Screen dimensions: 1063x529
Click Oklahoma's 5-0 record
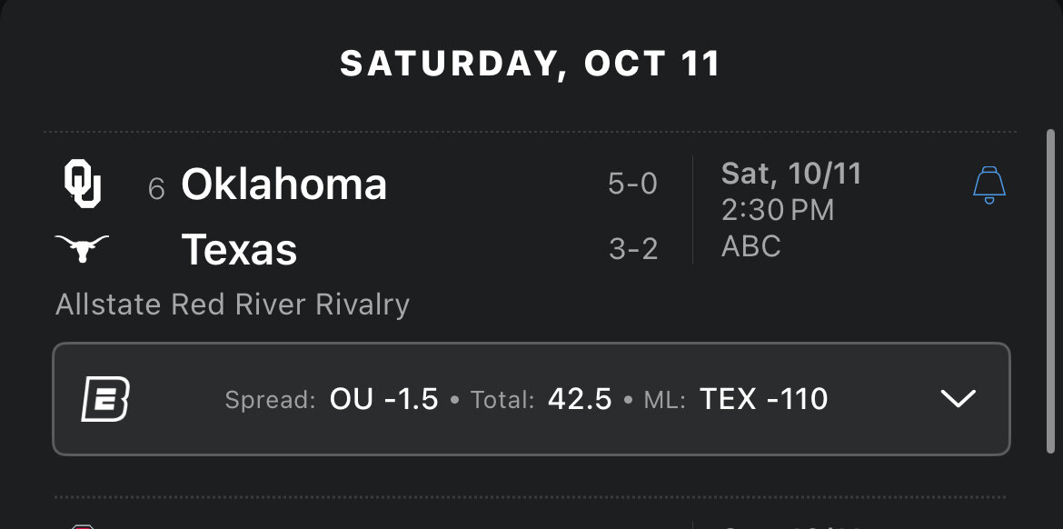tap(632, 185)
